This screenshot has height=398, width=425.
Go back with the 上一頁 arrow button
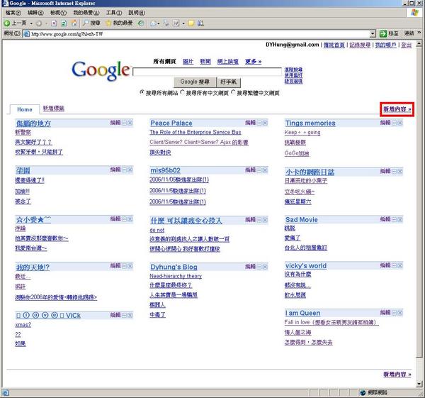tap(15, 23)
